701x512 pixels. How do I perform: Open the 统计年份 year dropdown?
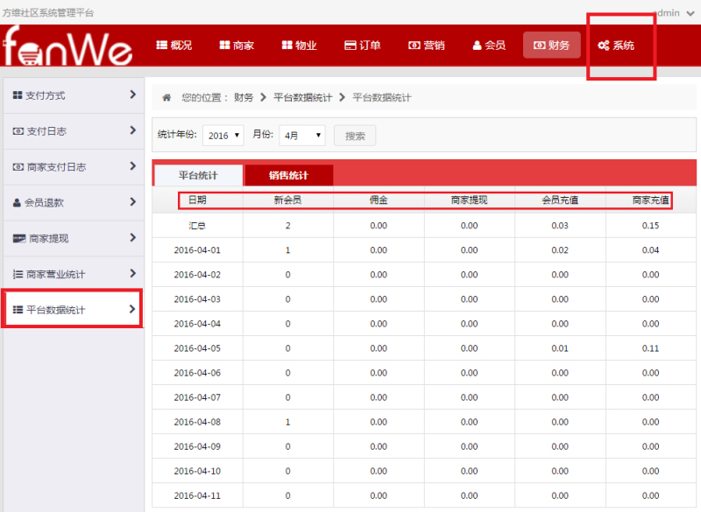223,136
